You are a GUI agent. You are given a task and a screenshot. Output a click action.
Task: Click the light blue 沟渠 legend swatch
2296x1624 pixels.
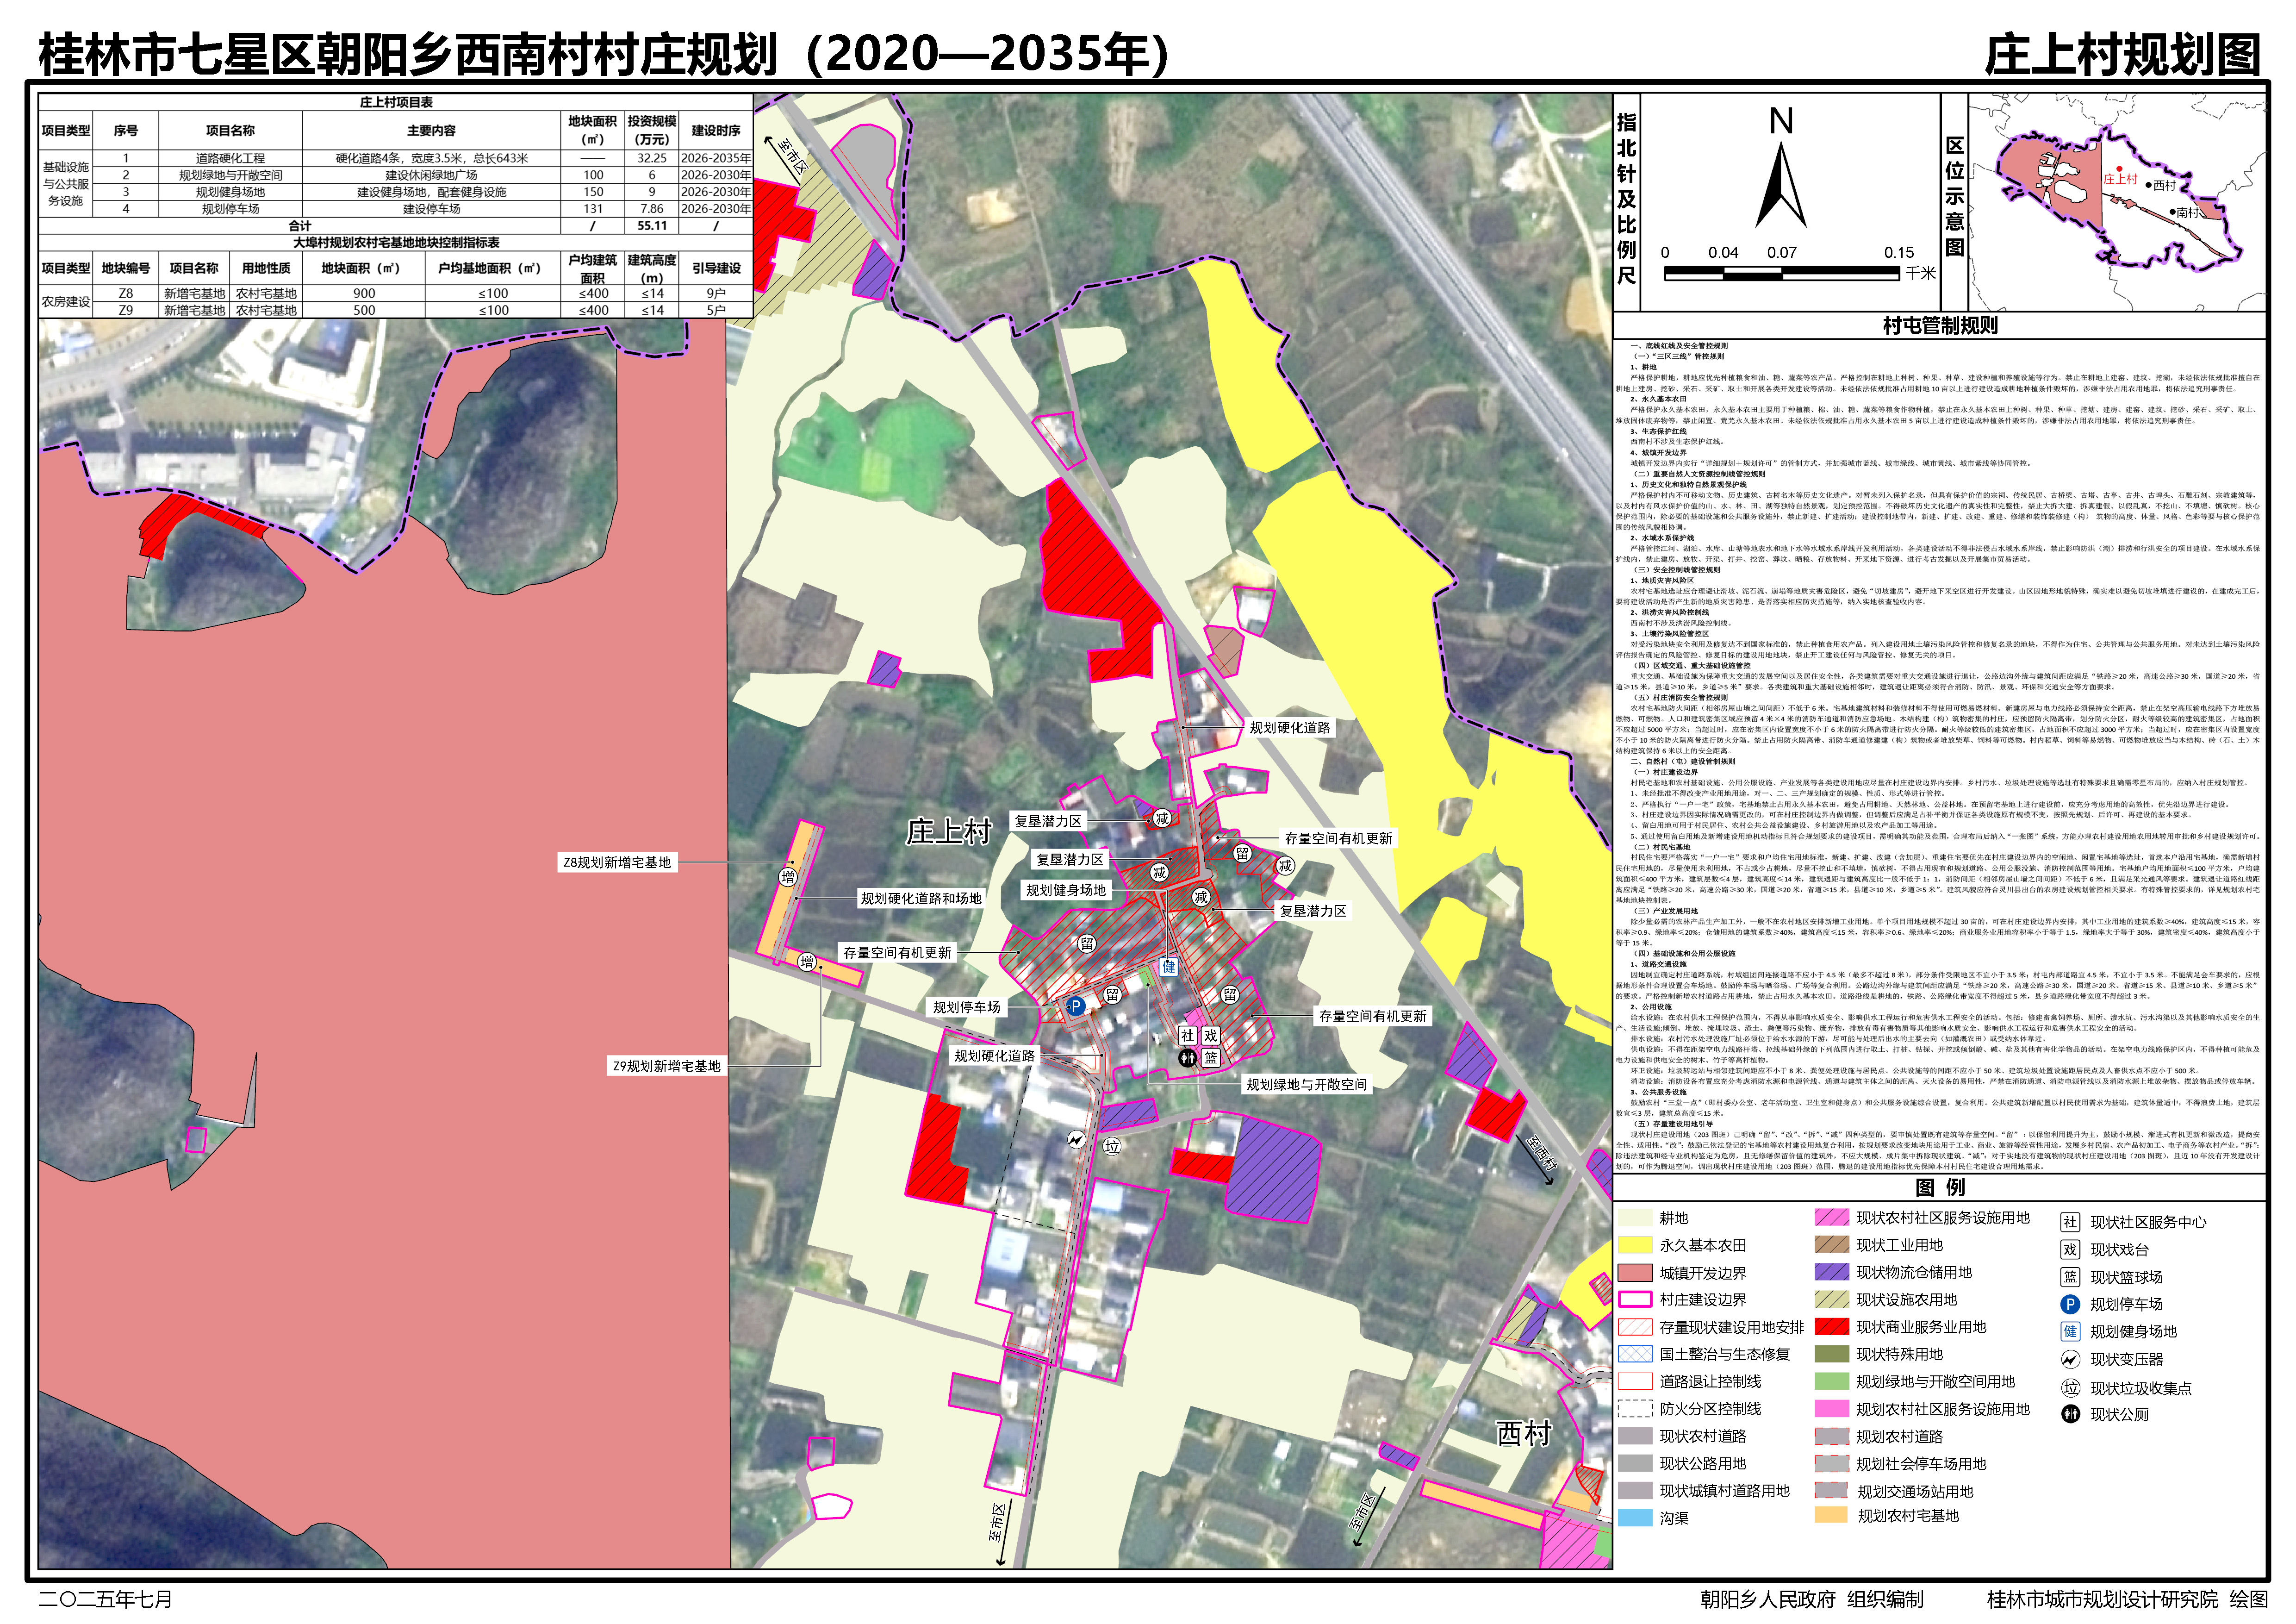(x=1634, y=1518)
